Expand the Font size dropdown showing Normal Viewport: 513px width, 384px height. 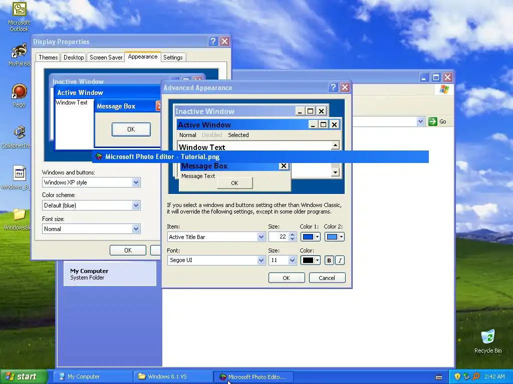(x=136, y=229)
